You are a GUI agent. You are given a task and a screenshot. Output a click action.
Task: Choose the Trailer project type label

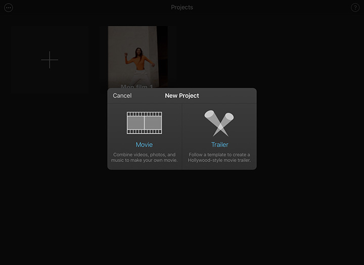point(219,145)
